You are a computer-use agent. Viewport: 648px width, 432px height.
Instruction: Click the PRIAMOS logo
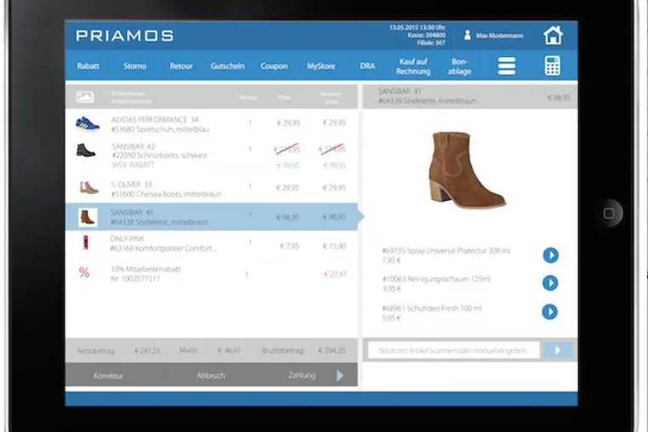point(124,36)
